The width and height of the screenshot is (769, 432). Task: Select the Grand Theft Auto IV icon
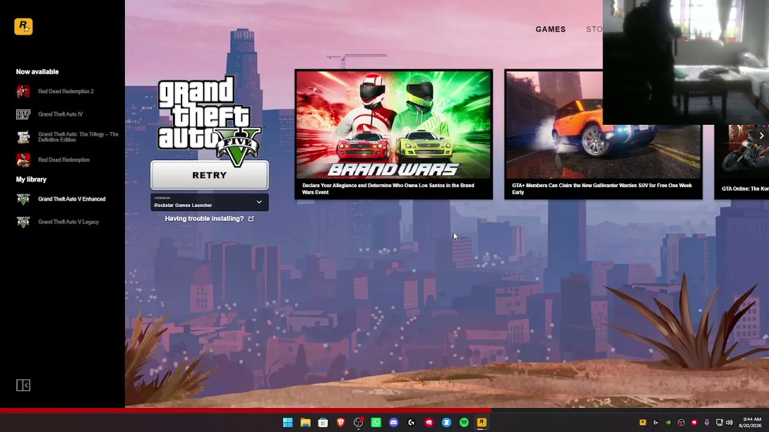23,114
